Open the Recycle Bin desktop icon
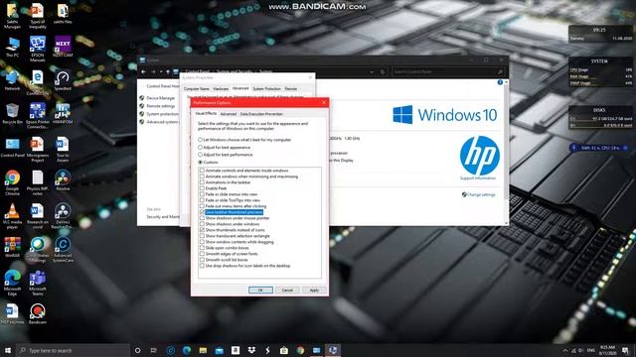Screen dimensions: 636x357 [x=12, y=113]
